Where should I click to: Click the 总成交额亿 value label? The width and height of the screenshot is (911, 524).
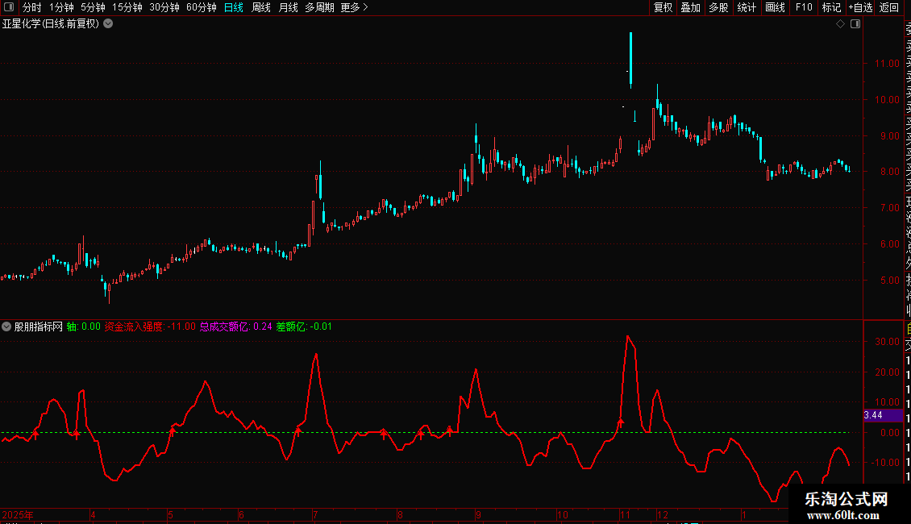(236, 326)
